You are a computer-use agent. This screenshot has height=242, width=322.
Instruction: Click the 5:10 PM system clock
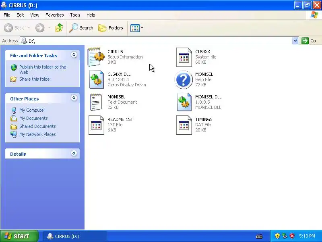[307, 236]
